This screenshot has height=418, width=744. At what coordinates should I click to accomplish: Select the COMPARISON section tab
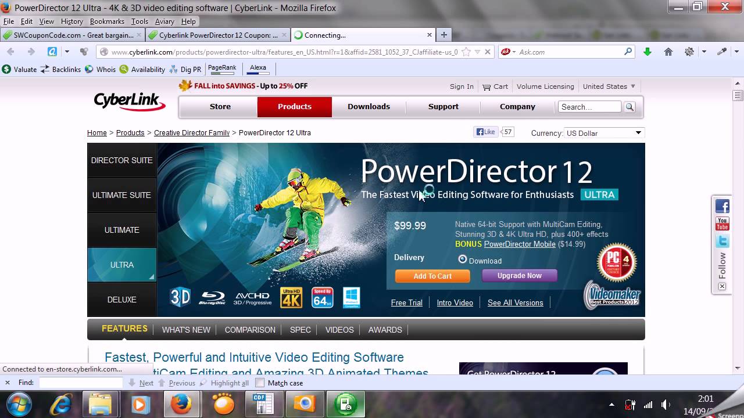pyautogui.click(x=250, y=330)
